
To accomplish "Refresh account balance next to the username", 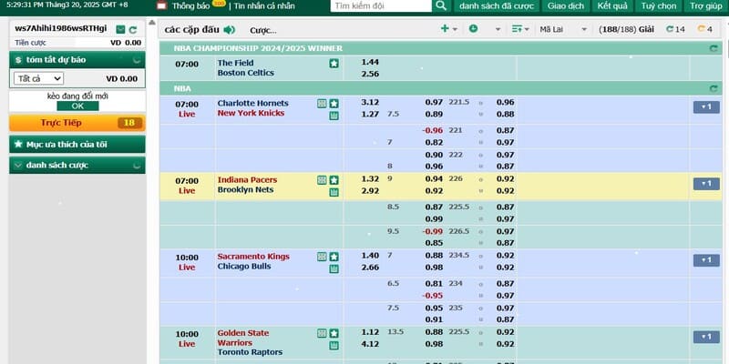I will [133, 29].
